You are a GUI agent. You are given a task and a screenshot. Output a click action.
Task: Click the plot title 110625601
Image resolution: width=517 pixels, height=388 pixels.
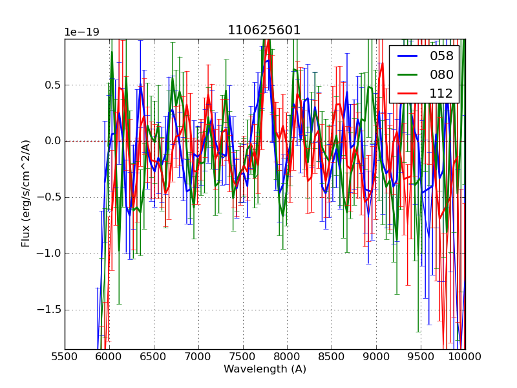click(264, 30)
